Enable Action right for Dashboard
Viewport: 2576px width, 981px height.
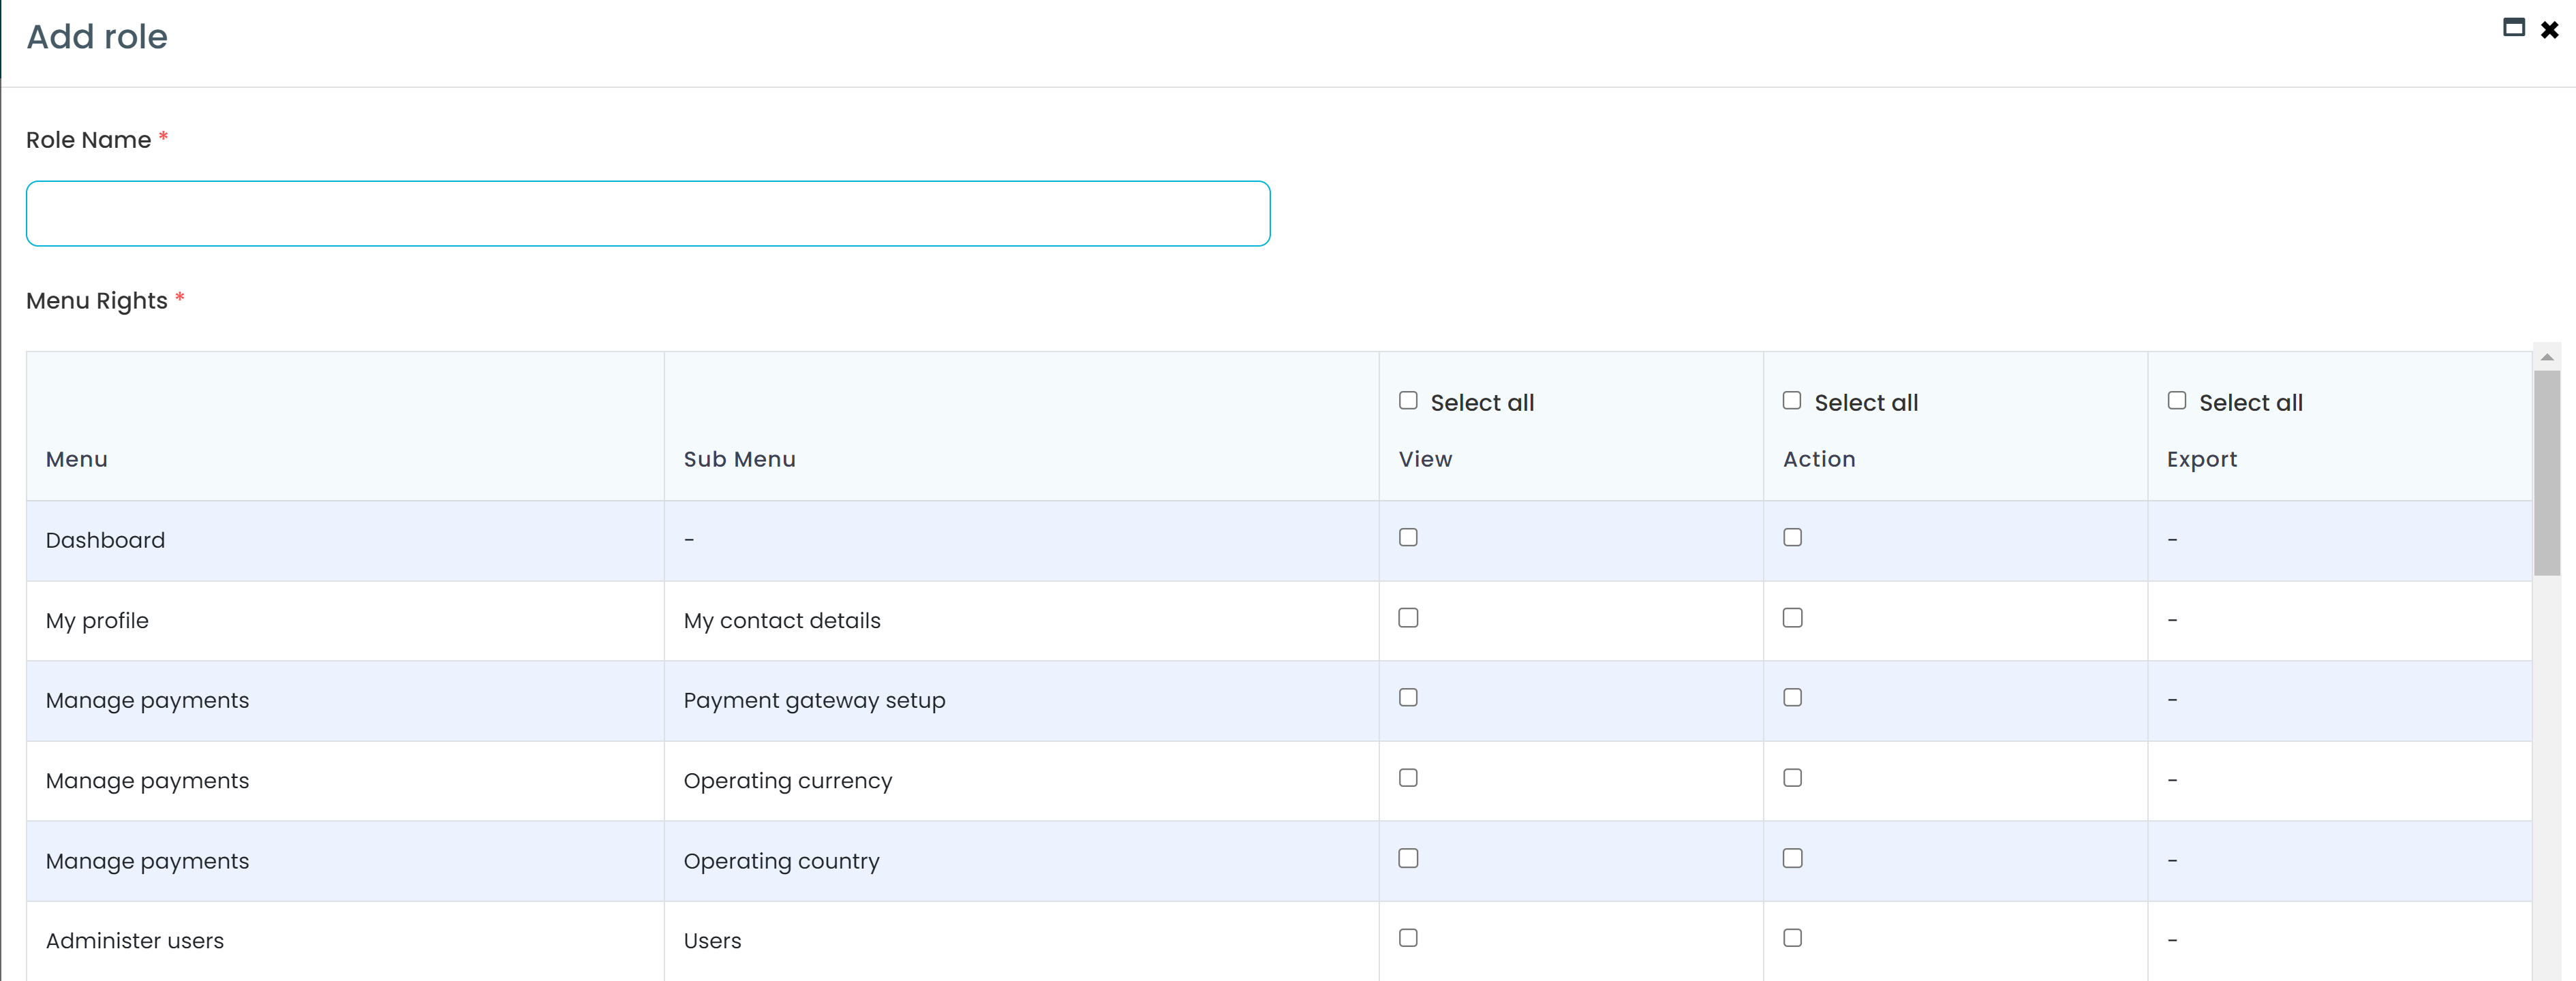coord(1792,538)
